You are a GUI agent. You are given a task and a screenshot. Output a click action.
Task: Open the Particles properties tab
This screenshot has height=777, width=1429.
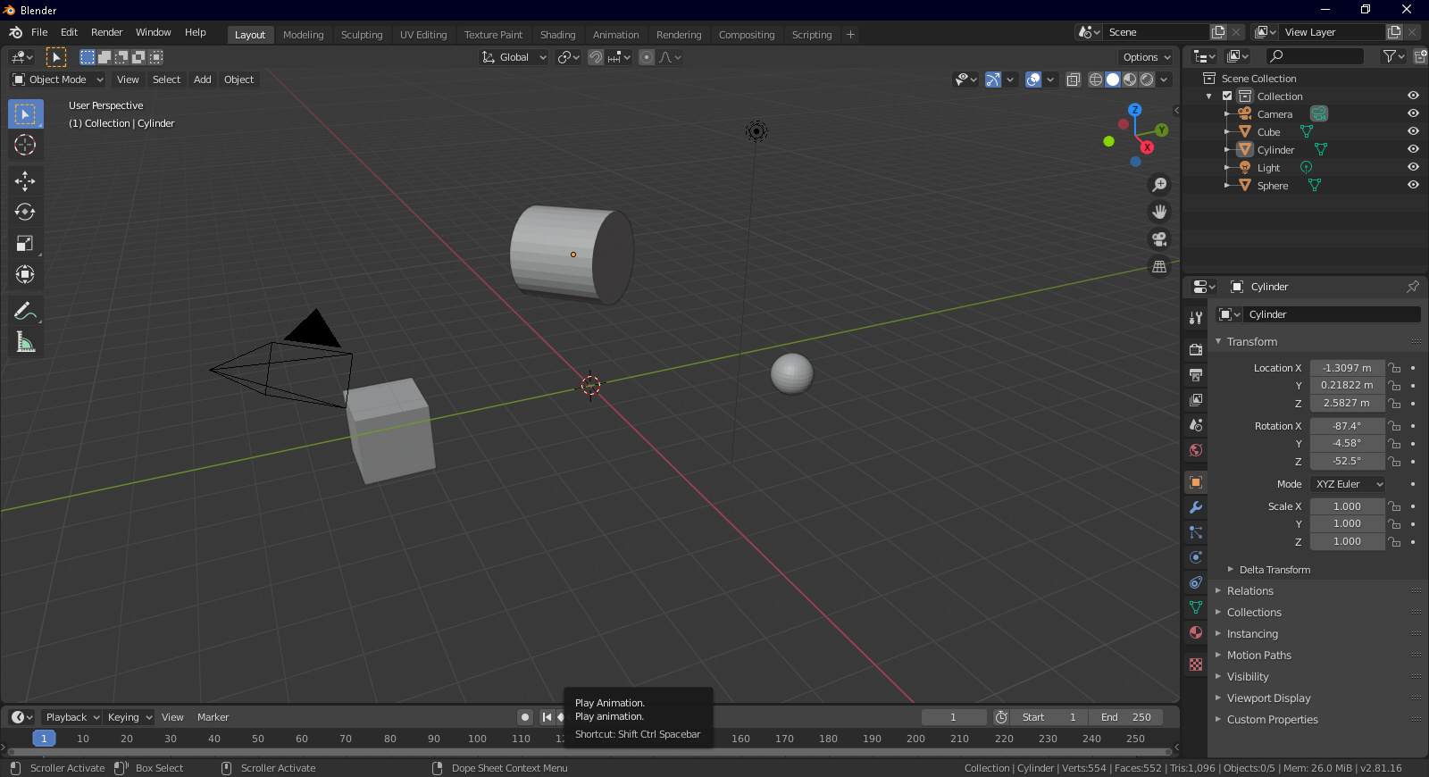[1196, 532]
